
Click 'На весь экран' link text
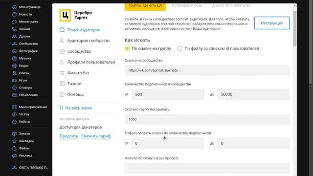[79, 108]
